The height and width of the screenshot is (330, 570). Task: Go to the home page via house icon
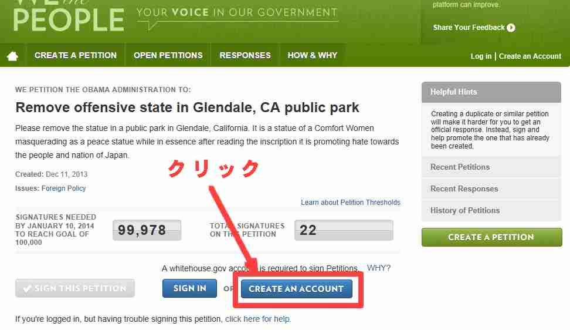12,56
